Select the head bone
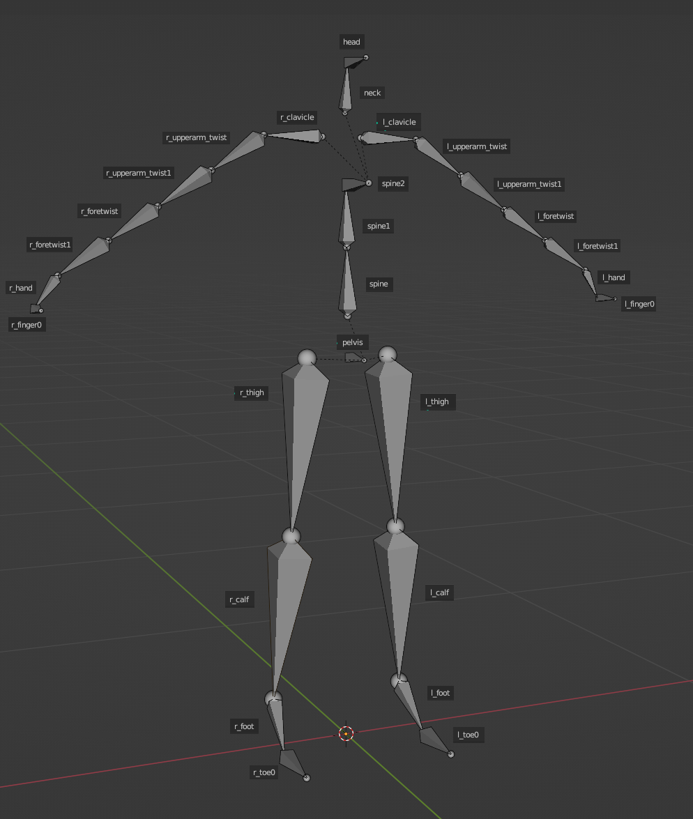 tap(353, 63)
